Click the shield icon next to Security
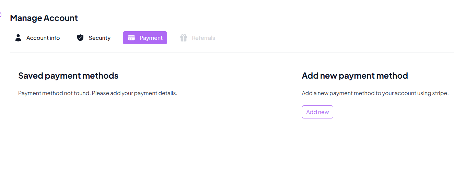454x194 pixels. point(80,38)
